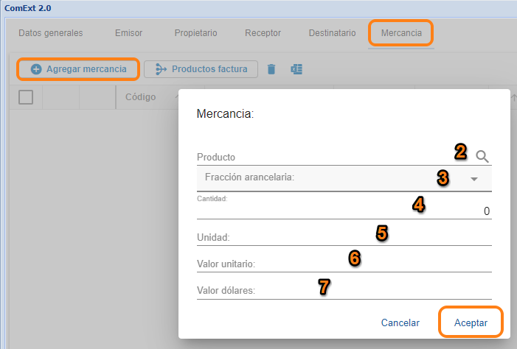Click the Excel export icon

296,69
